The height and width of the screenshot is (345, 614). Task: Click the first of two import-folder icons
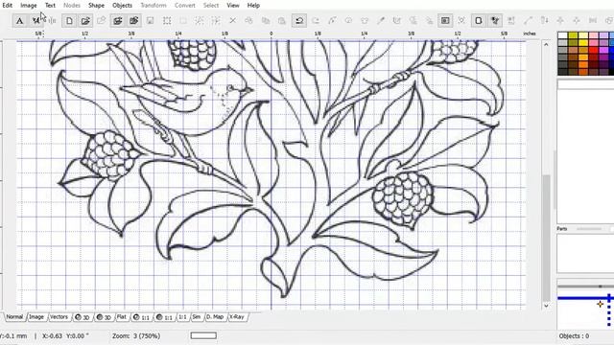coord(117,21)
